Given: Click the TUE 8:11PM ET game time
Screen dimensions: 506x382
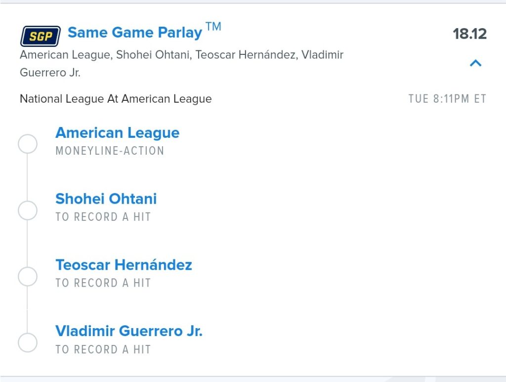Looking at the screenshot, I should (447, 99).
